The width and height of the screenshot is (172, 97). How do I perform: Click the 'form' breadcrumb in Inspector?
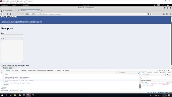(x=21, y=91)
